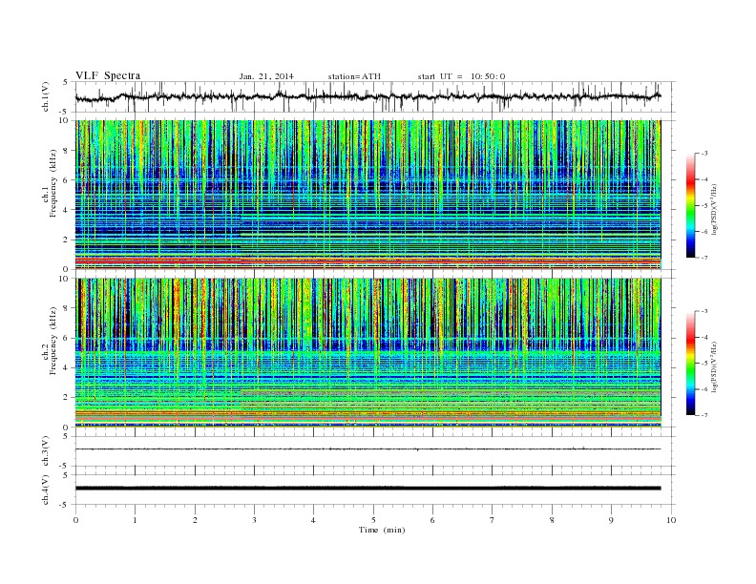Click time-axis tick label "9"
Viewport: 756px width, 584px height.
pos(612,520)
